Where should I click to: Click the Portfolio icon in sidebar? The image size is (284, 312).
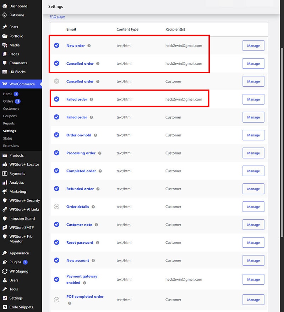click(x=5, y=36)
